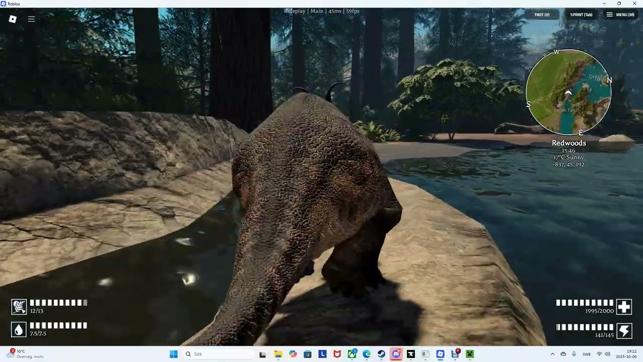
Task: Open the Xbox app from taskbar
Action: 352,354
